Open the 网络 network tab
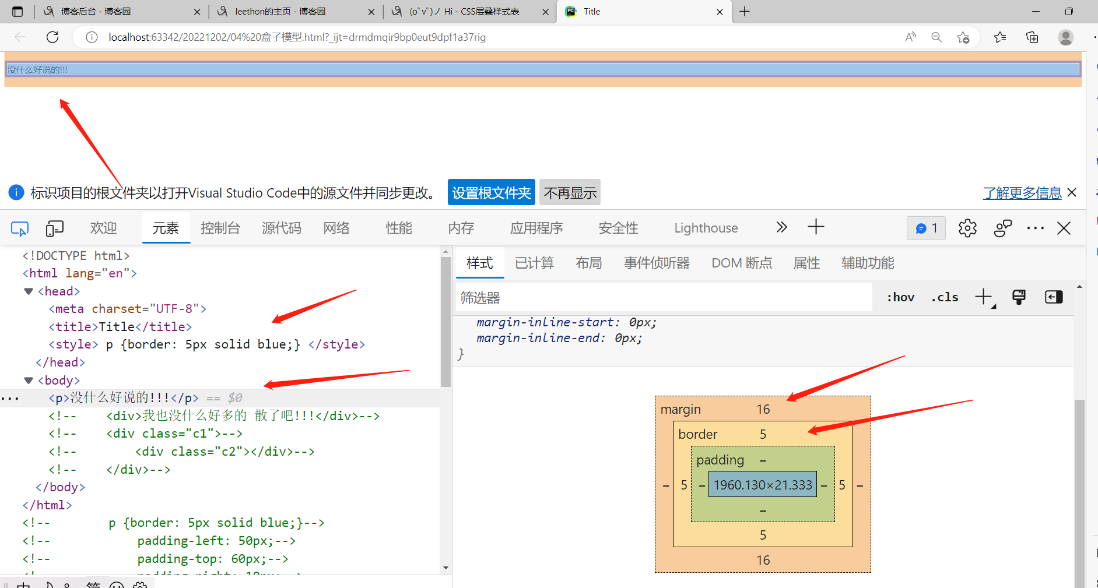 point(336,228)
